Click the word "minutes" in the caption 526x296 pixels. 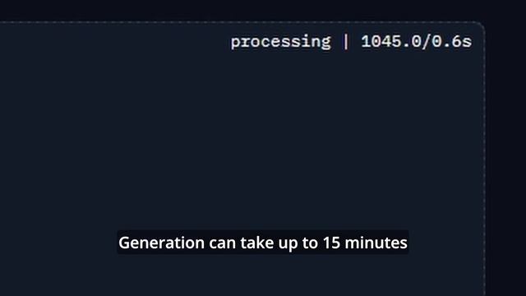[x=376, y=243]
